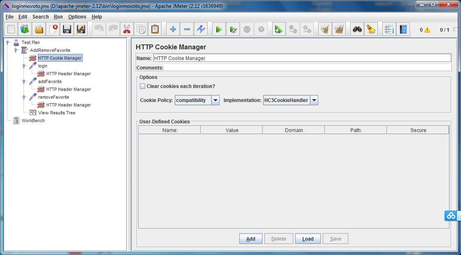This screenshot has height=255, width=461.
Task: Click the Save As pencil-disk icon
Action: (x=81, y=29)
